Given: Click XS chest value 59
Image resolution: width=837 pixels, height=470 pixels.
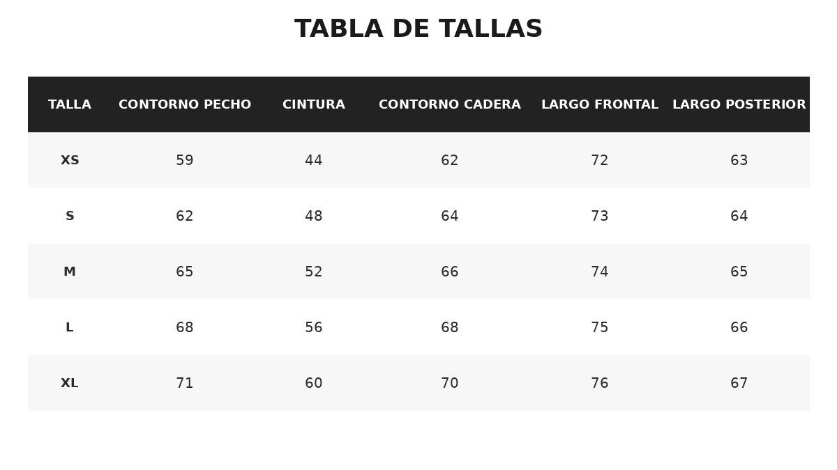Looking at the screenshot, I should 185,161.
